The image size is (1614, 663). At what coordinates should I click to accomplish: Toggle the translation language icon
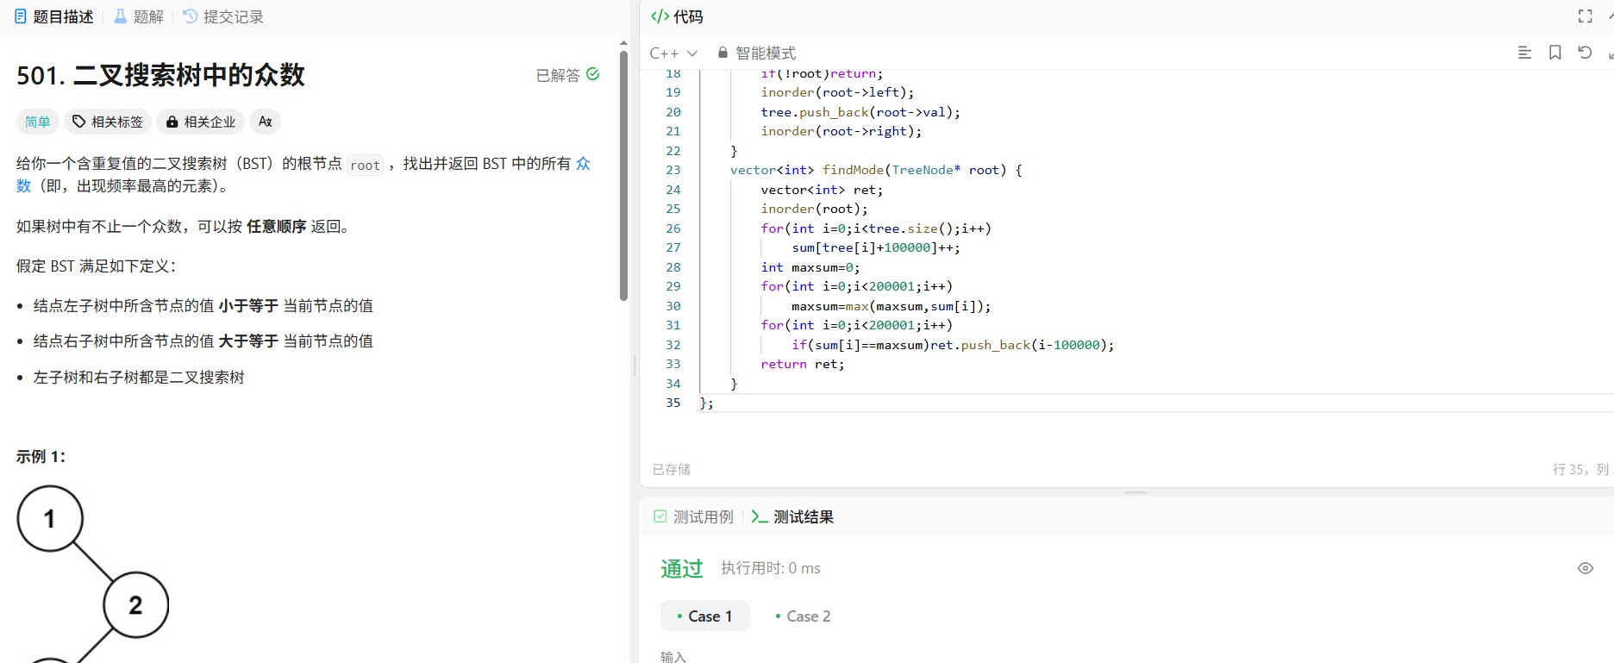point(266,122)
